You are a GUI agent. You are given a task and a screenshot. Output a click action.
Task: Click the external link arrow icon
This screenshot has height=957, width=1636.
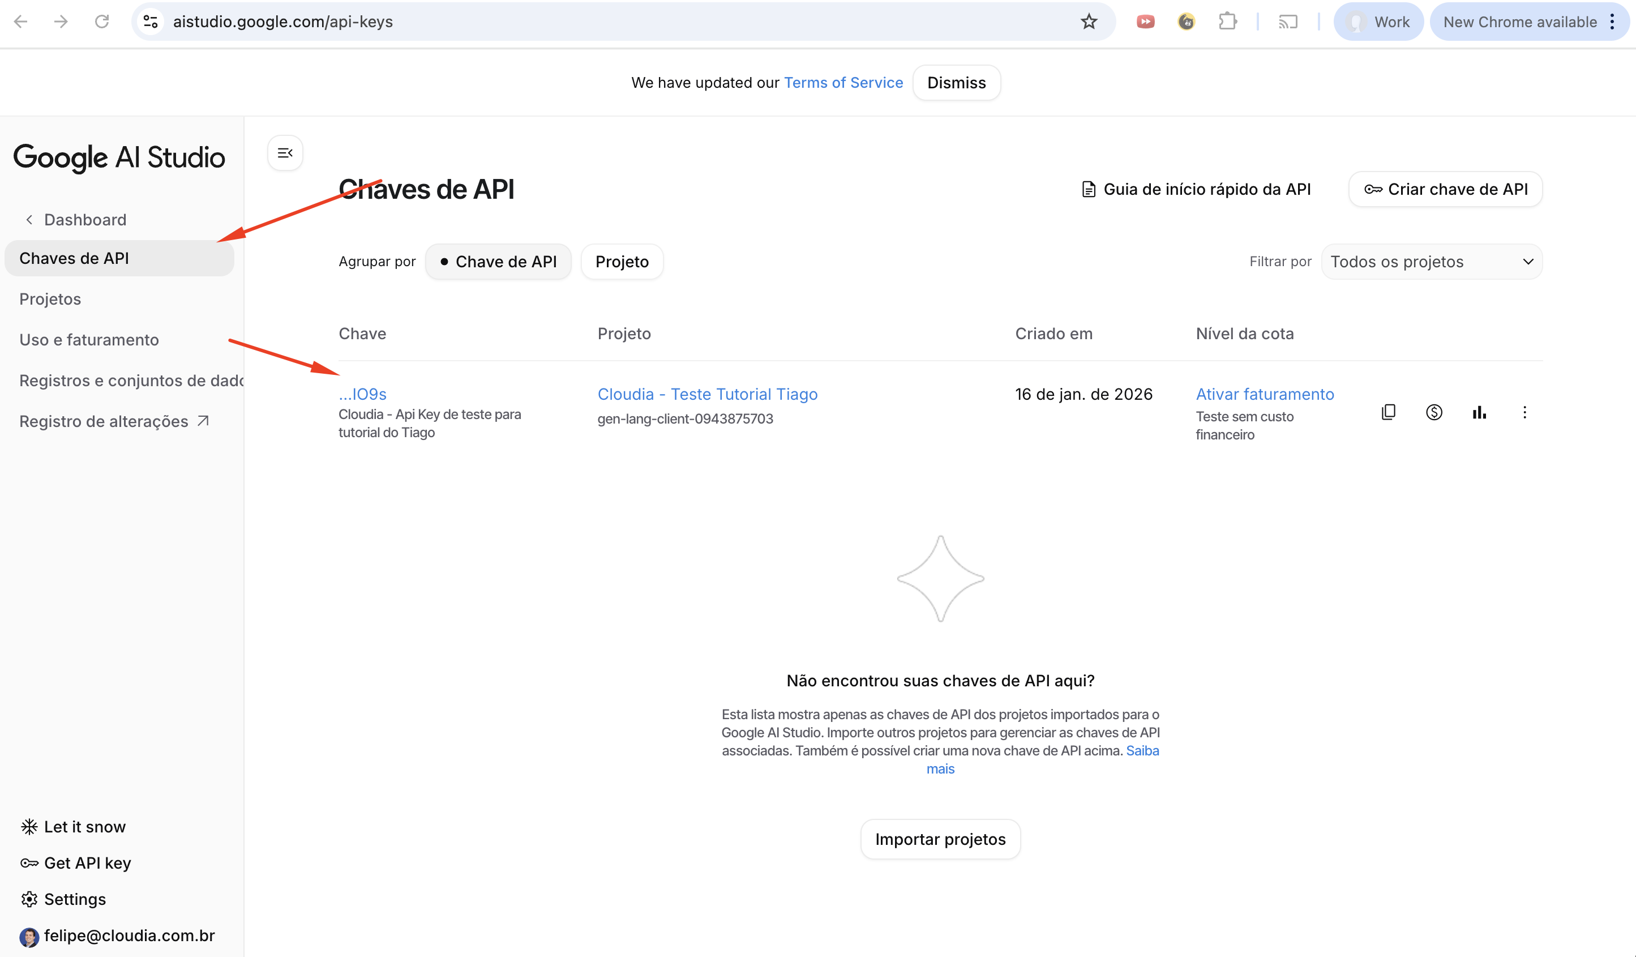203,421
